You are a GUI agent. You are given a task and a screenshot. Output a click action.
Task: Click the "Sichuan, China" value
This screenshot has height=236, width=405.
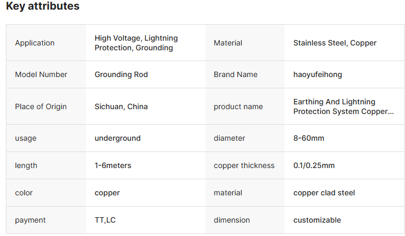coord(121,106)
